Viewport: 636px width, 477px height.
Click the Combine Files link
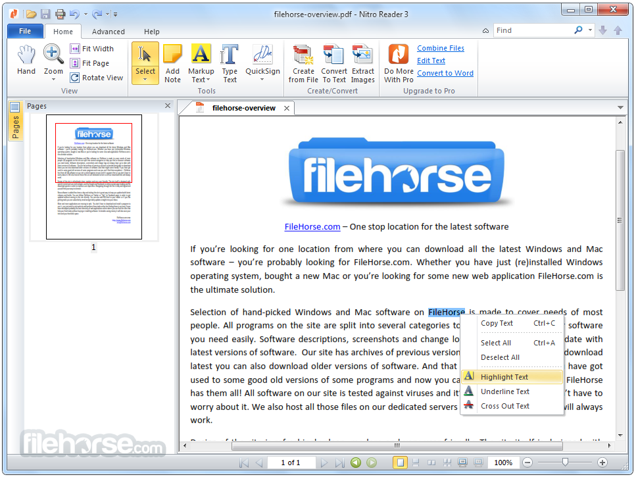pos(441,48)
